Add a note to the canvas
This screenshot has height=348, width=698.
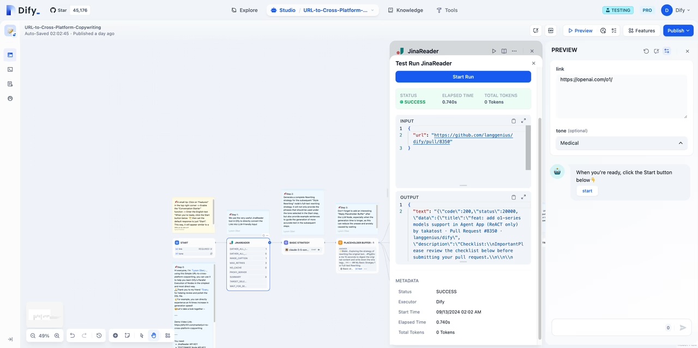pyautogui.click(x=127, y=336)
